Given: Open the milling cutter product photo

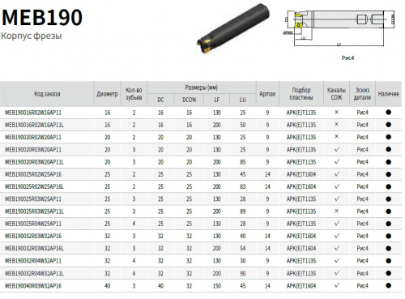Looking at the screenshot, I should coord(233,28).
